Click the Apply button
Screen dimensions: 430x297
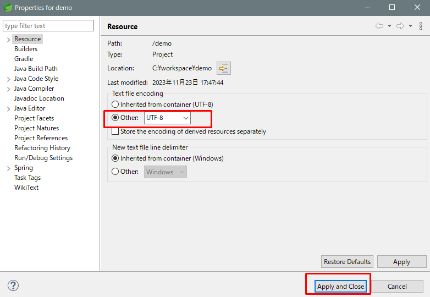[402, 262]
